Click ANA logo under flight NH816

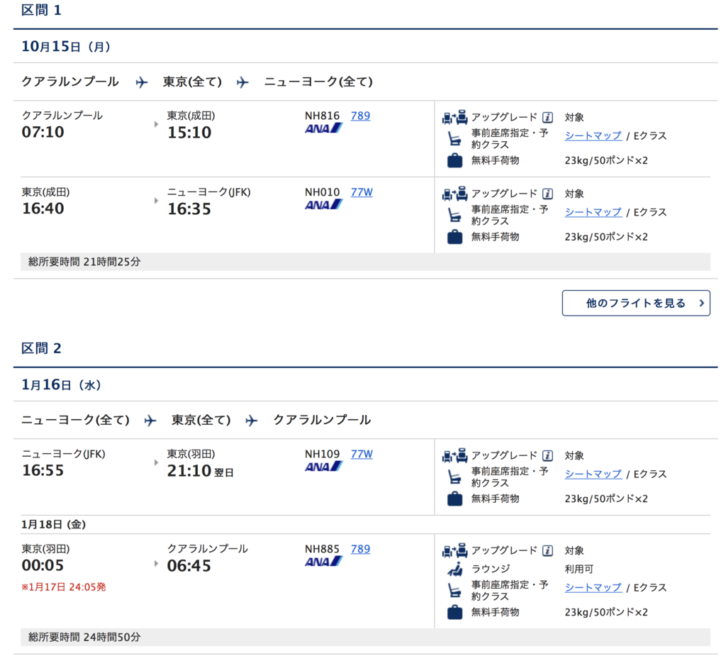[x=323, y=128]
